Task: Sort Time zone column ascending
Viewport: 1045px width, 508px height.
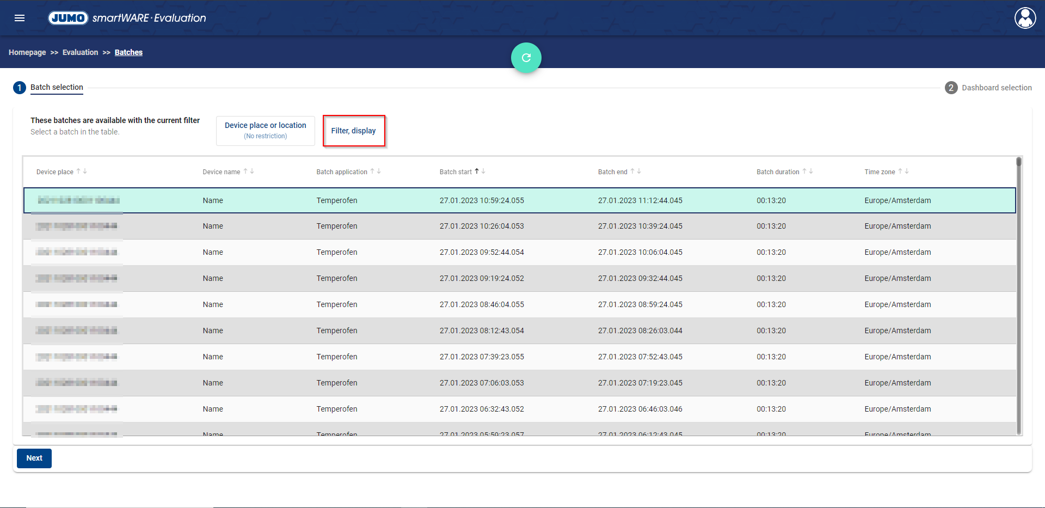Action: pyautogui.click(x=900, y=171)
